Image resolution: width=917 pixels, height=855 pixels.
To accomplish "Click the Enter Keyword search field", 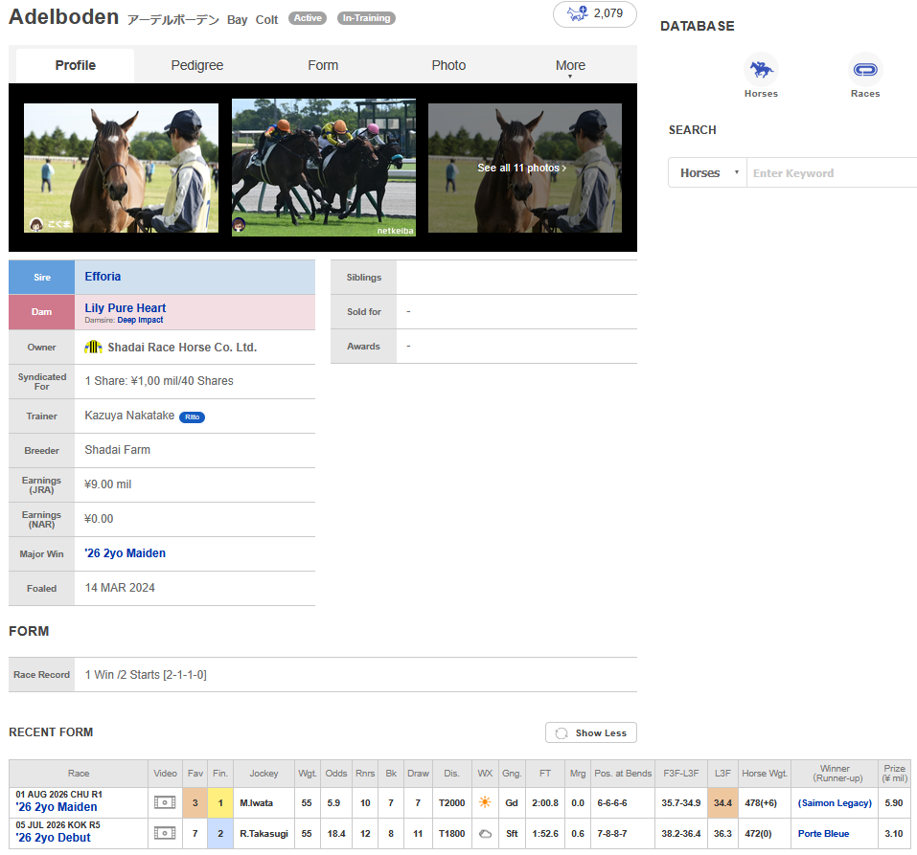I will click(x=832, y=173).
